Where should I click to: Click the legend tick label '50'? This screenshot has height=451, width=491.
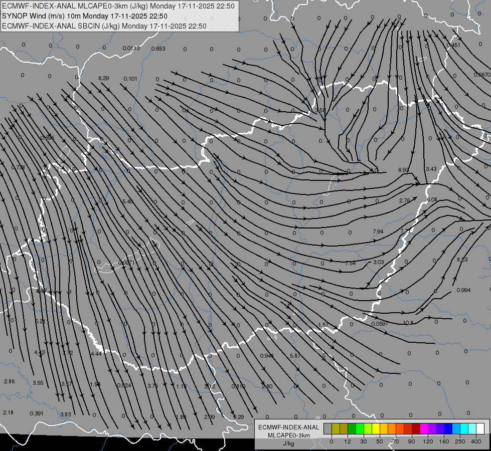pos(379,441)
